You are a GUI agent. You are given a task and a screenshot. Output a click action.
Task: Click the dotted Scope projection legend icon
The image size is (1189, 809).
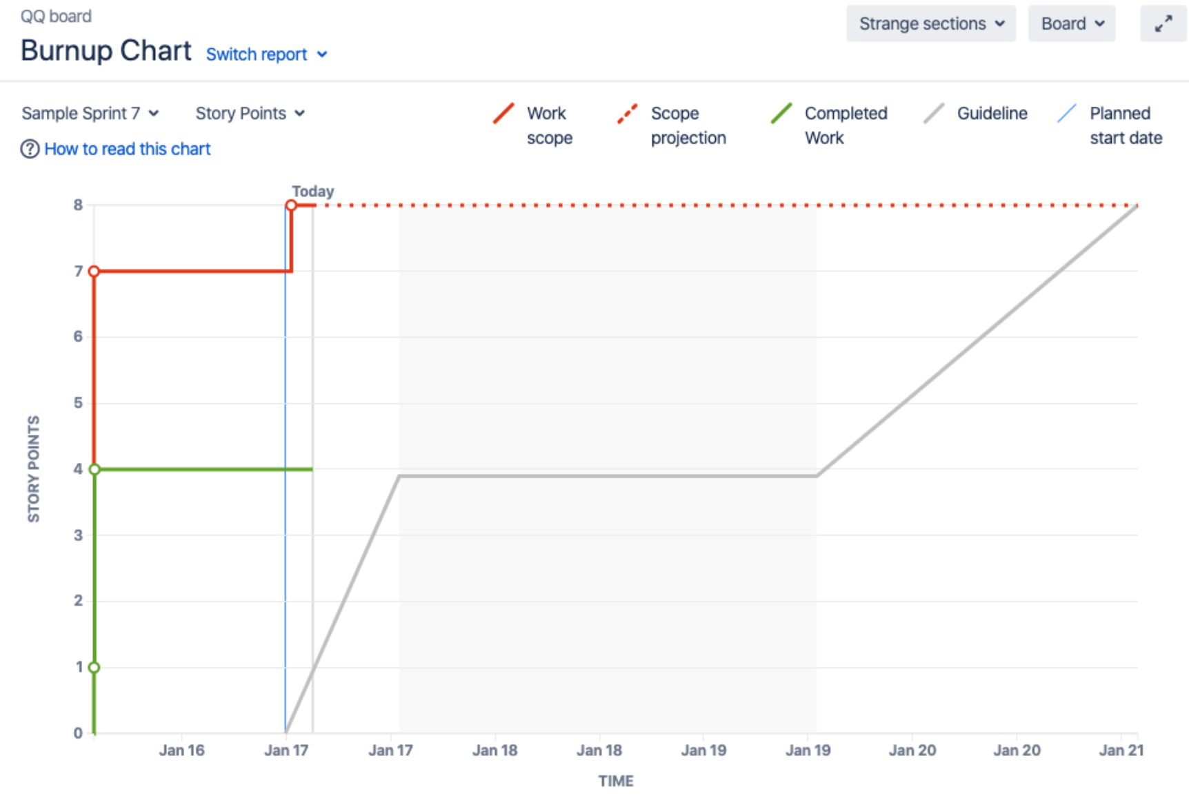626,114
